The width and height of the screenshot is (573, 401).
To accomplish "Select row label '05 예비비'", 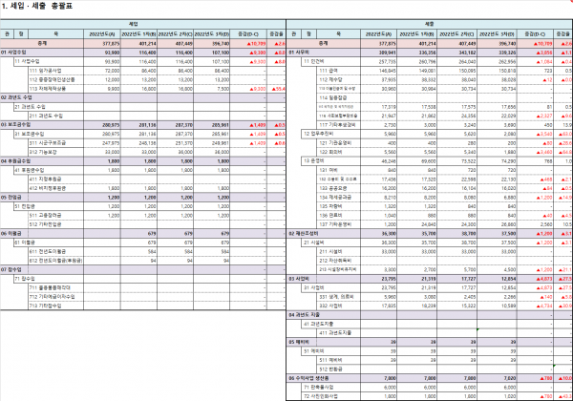I will click(299, 342).
